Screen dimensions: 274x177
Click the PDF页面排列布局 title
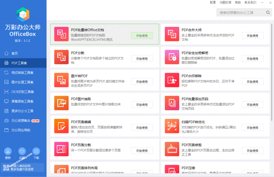click(x=84, y=168)
